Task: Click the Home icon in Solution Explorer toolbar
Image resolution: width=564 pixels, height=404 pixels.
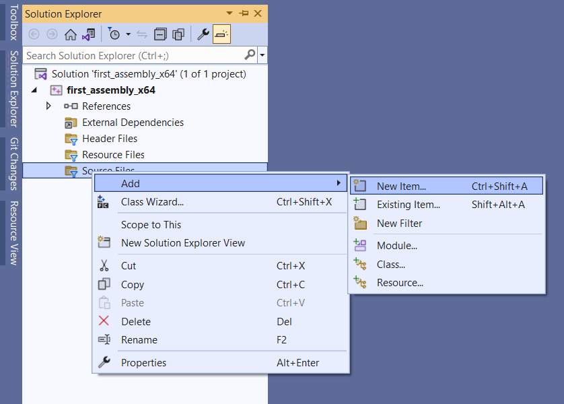Action: pyautogui.click(x=70, y=34)
